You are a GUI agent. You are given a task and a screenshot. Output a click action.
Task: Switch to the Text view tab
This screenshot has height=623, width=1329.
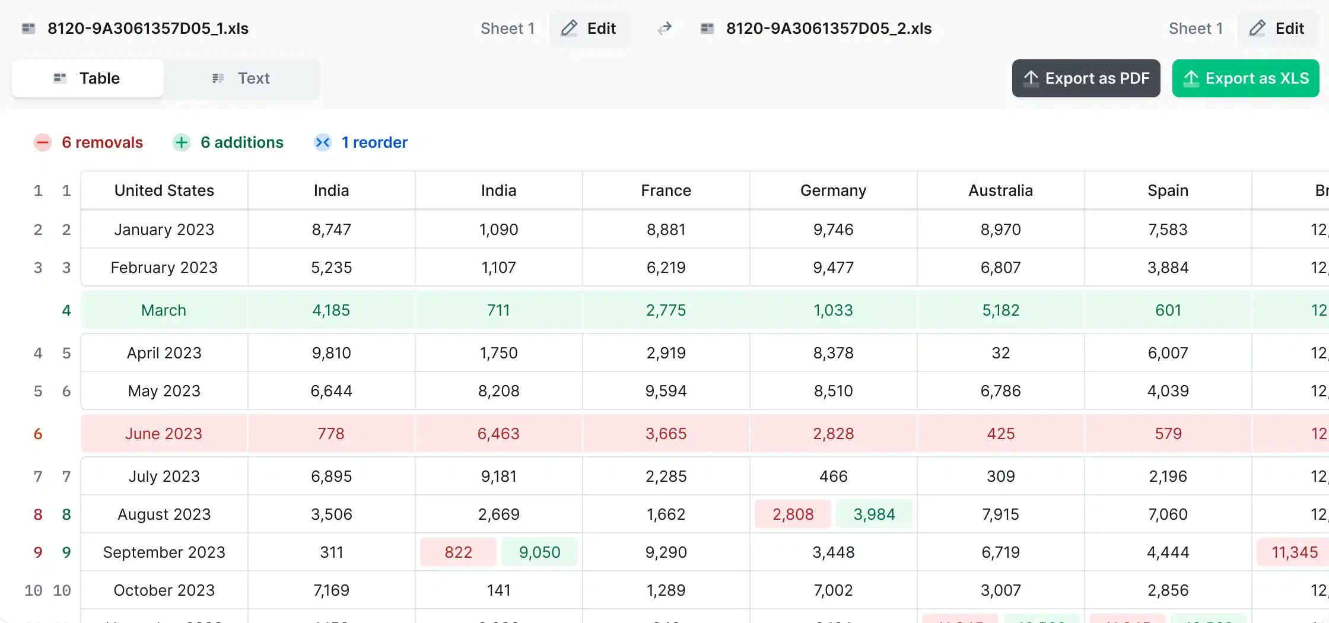[x=241, y=78]
